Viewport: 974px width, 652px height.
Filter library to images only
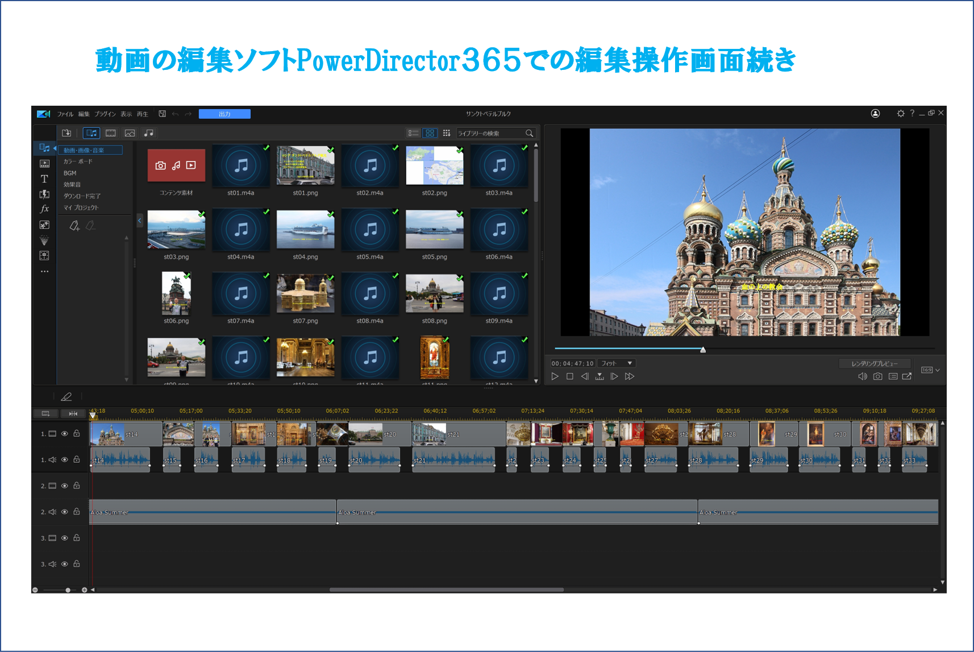130,133
